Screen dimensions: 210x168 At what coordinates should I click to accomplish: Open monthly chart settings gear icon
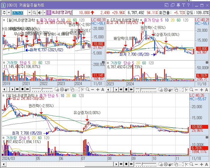62,90
